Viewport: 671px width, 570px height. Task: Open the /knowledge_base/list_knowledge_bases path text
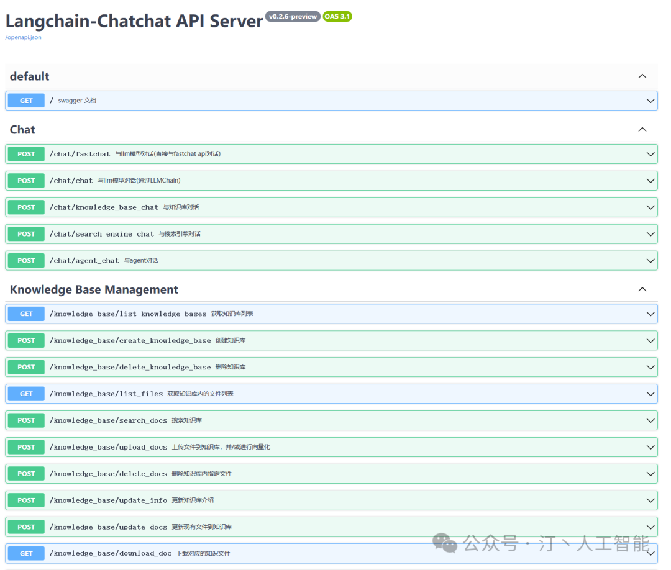click(x=128, y=314)
